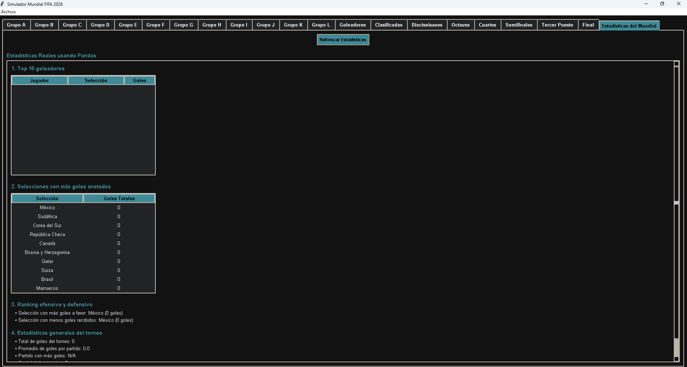Click 'Estadísticas generales del torneo' heading

pos(57,333)
